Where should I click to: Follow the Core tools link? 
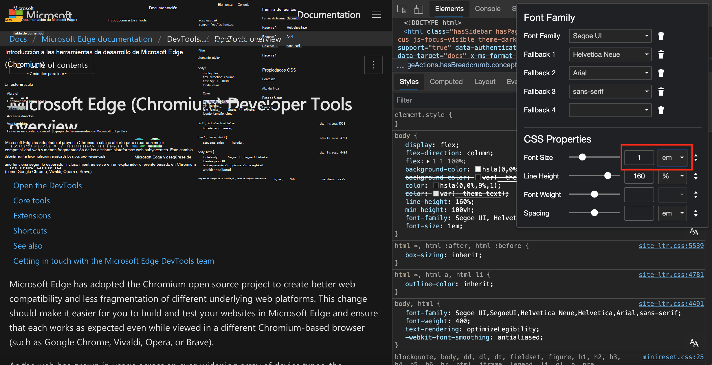point(32,200)
